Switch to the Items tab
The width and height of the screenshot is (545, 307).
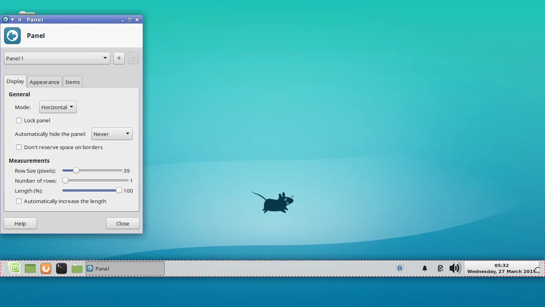pyautogui.click(x=73, y=82)
